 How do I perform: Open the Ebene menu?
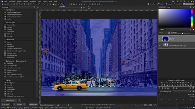45,1
